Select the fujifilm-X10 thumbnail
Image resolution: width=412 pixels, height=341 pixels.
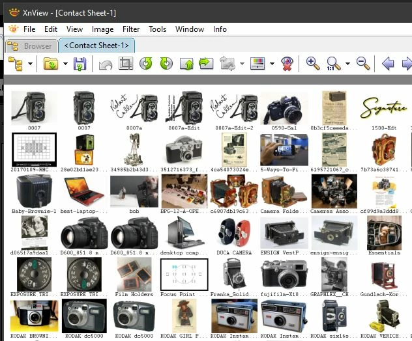(284, 275)
